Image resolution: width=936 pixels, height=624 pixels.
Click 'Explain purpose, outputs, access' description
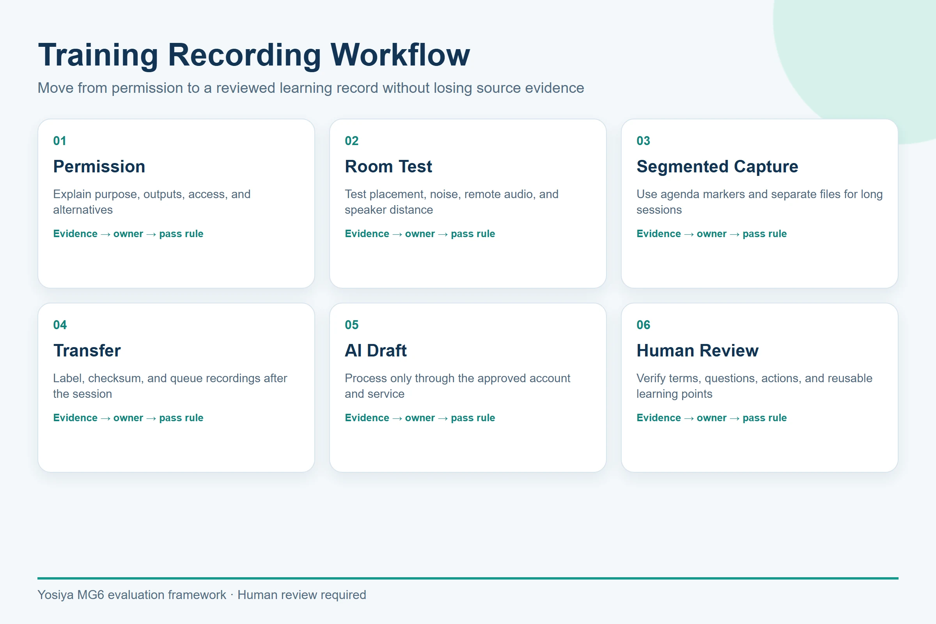[152, 202]
